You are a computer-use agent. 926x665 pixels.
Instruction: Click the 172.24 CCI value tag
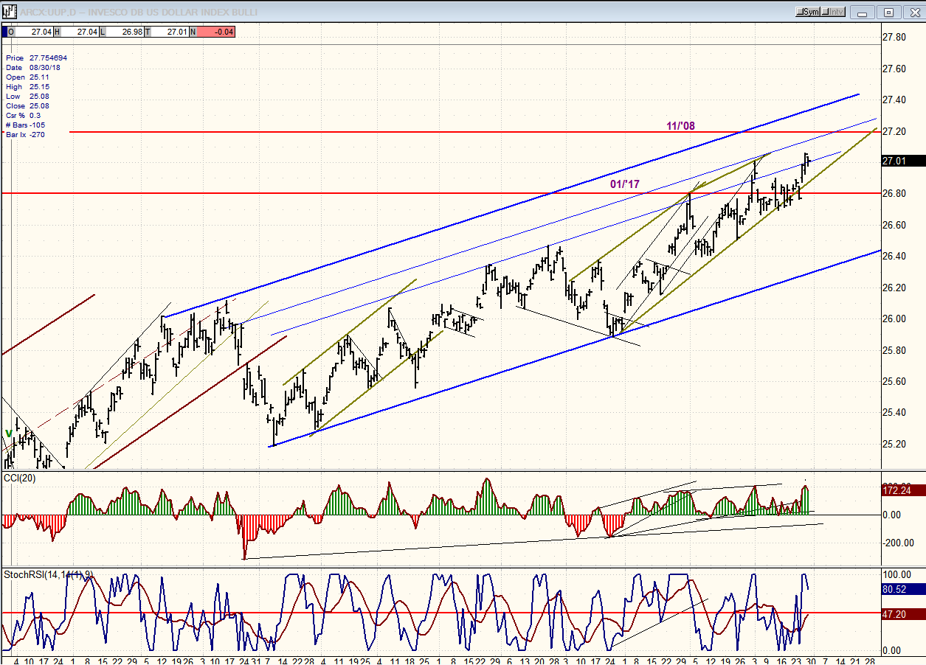click(902, 490)
